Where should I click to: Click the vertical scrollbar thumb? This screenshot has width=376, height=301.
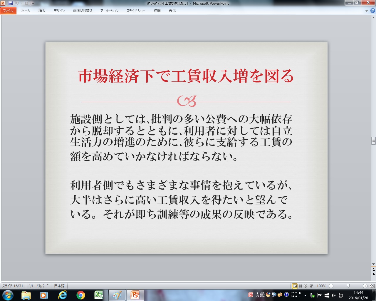pyautogui.click(x=373, y=141)
